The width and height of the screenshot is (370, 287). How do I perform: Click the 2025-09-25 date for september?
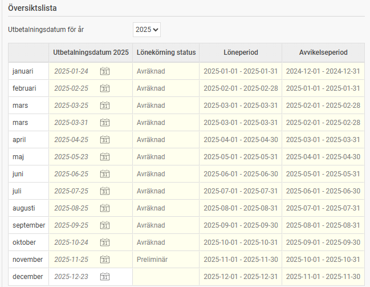(x=71, y=225)
